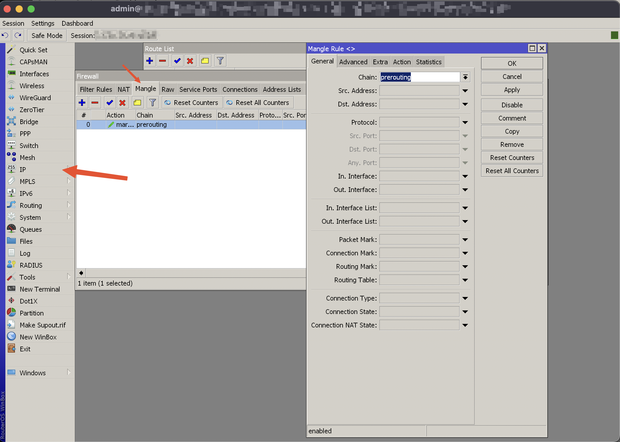This screenshot has width=620, height=442.
Task: Click the Src. Address input field
Action: click(419, 91)
